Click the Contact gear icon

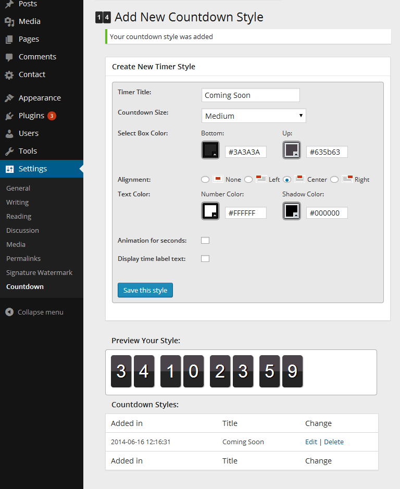(9, 75)
